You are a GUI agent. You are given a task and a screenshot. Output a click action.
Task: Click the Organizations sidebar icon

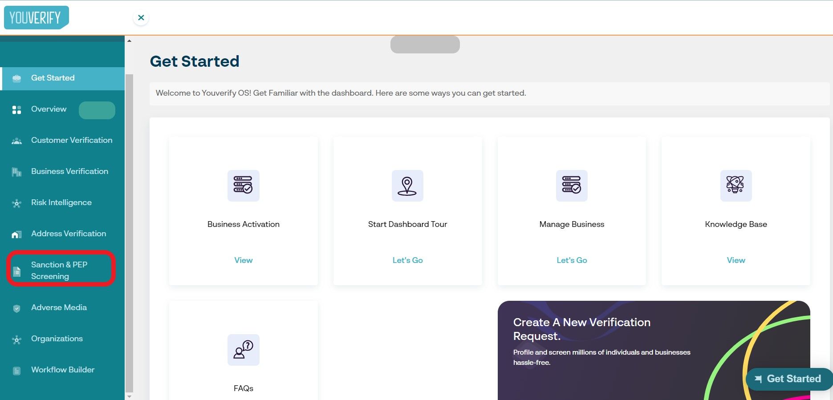coord(17,339)
